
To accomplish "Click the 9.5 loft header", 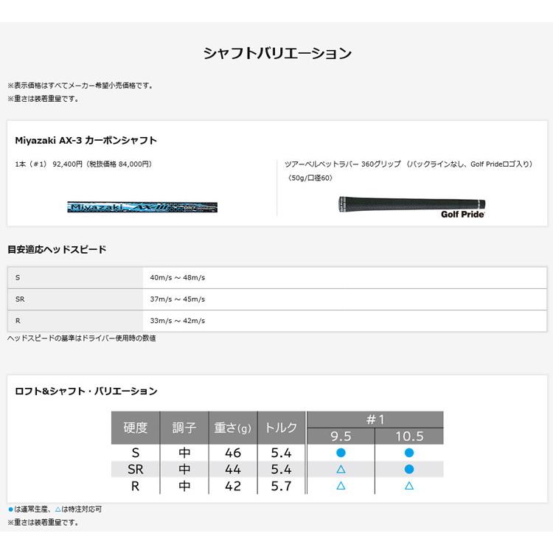I will point(341,437).
